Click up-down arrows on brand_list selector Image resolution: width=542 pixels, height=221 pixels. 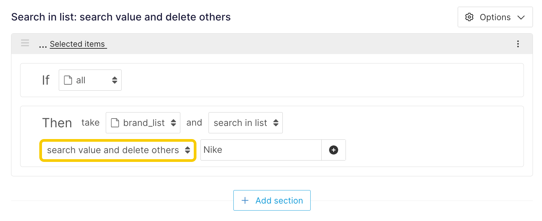(173, 123)
